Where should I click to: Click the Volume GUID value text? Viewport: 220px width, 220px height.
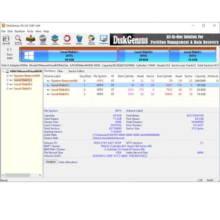click(120, 156)
